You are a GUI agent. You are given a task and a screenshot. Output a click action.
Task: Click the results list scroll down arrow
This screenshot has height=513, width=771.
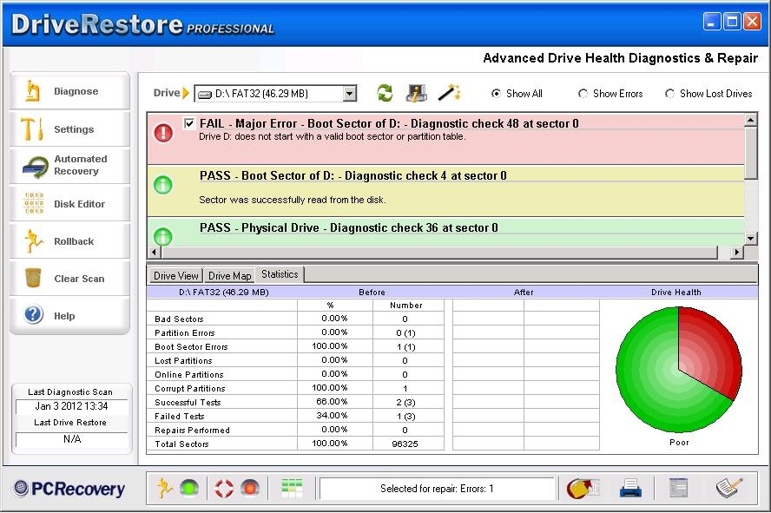[750, 239]
